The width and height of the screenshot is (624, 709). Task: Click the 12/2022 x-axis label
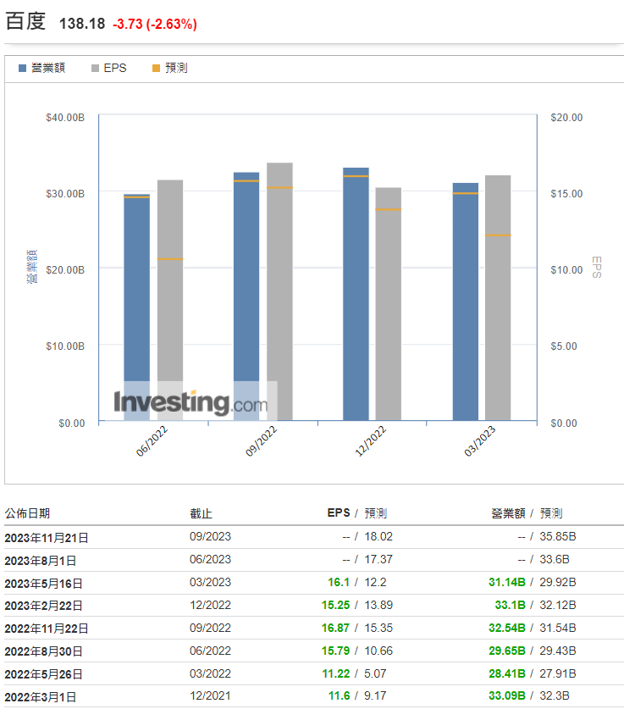tap(367, 441)
